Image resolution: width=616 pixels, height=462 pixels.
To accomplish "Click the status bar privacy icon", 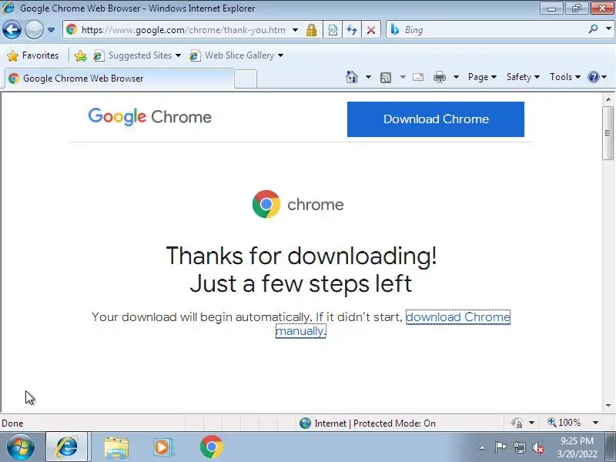I will [517, 423].
